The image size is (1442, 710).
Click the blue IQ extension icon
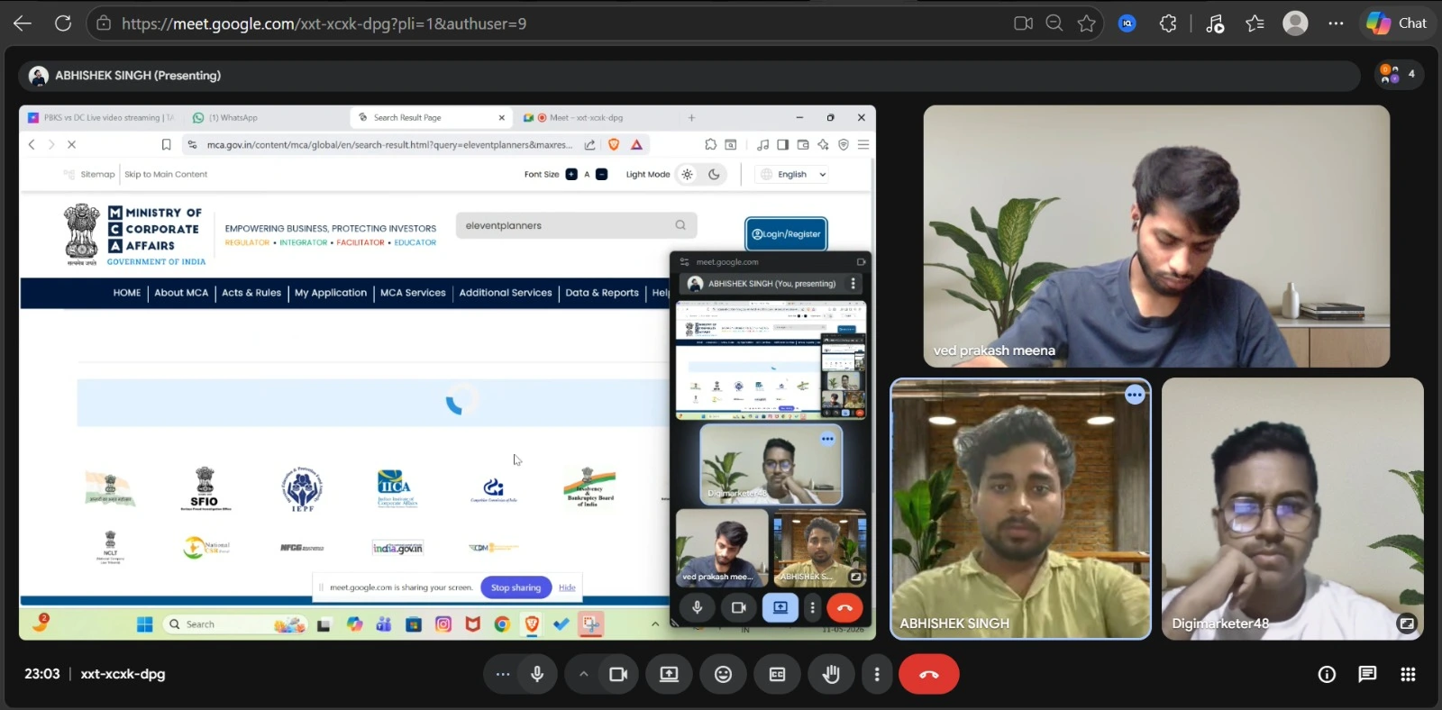tap(1127, 23)
